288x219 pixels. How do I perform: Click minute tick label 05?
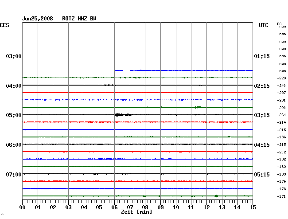coord(99,207)
